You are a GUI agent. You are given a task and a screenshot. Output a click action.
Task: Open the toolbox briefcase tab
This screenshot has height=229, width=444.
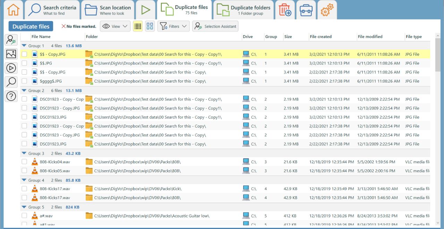(306, 10)
